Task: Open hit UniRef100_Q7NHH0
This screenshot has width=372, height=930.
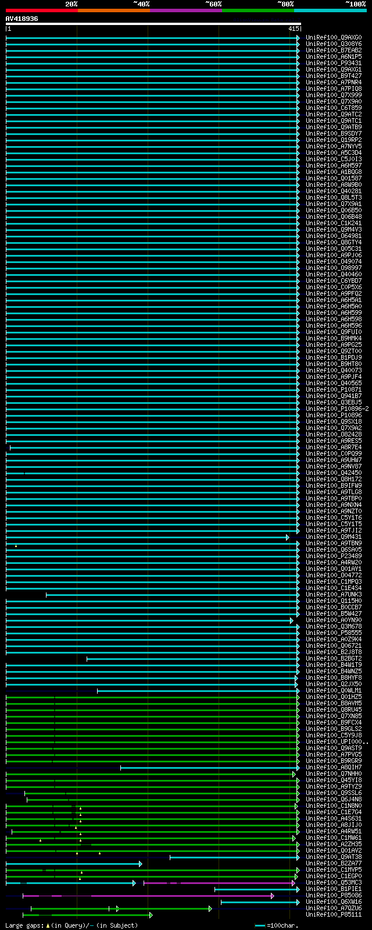Action: pyautogui.click(x=334, y=774)
